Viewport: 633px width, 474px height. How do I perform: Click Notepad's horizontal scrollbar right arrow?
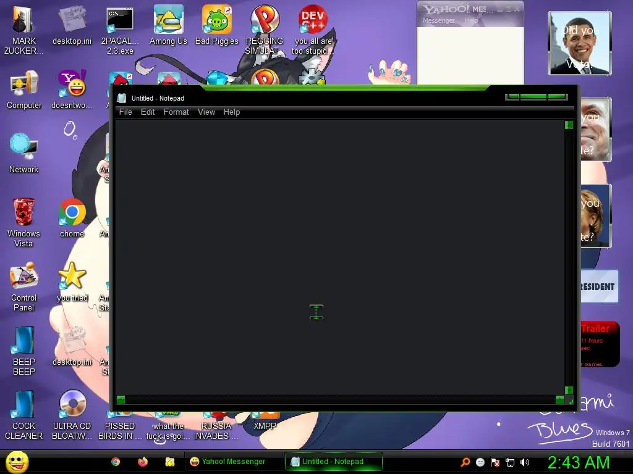tap(559, 399)
